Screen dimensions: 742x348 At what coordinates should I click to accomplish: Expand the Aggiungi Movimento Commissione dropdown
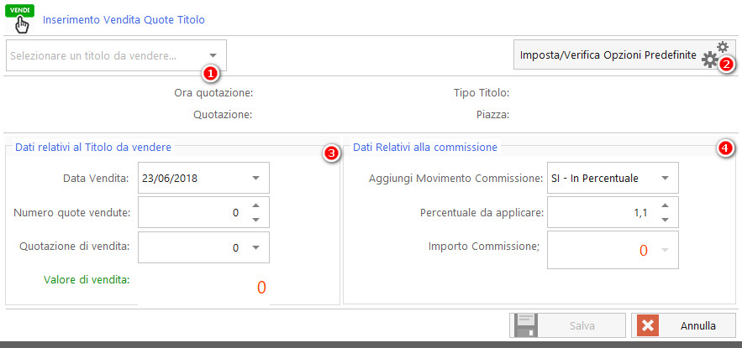665,178
